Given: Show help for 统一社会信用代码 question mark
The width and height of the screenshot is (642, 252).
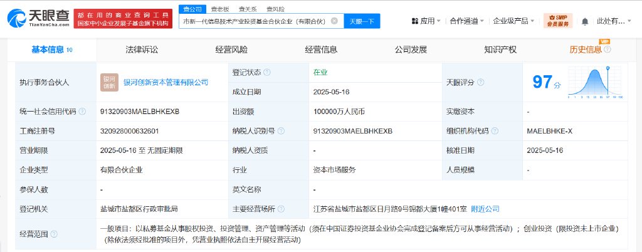Looking at the screenshot, I should point(82,112).
